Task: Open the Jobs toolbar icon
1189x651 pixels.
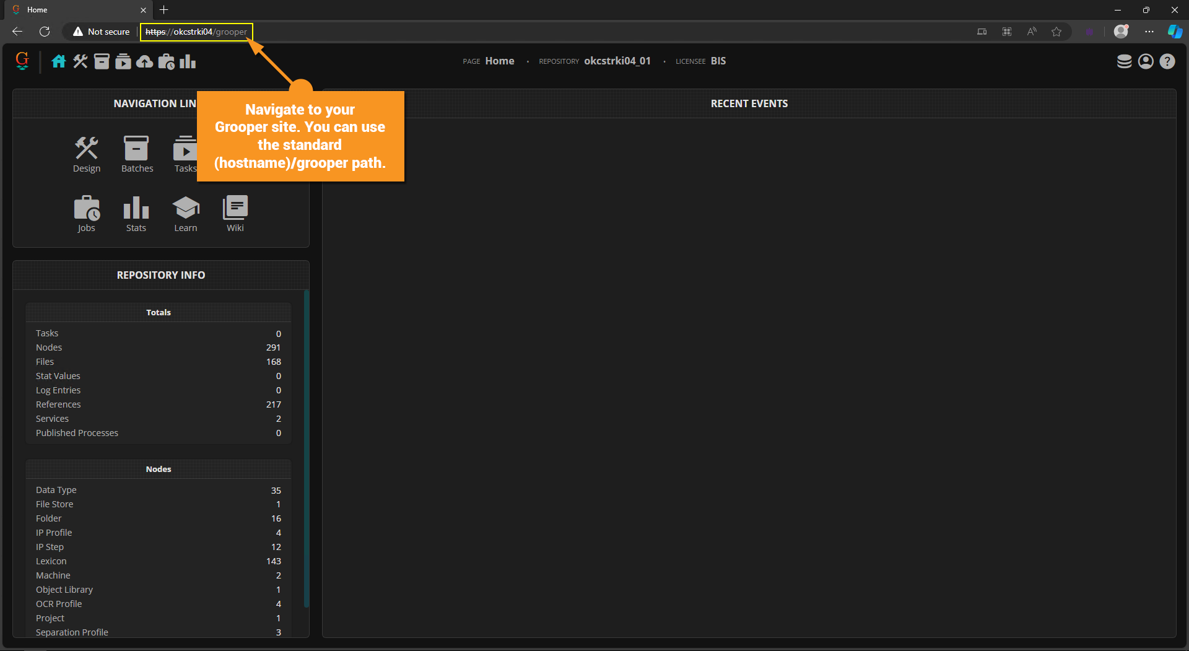Action: pyautogui.click(x=166, y=61)
